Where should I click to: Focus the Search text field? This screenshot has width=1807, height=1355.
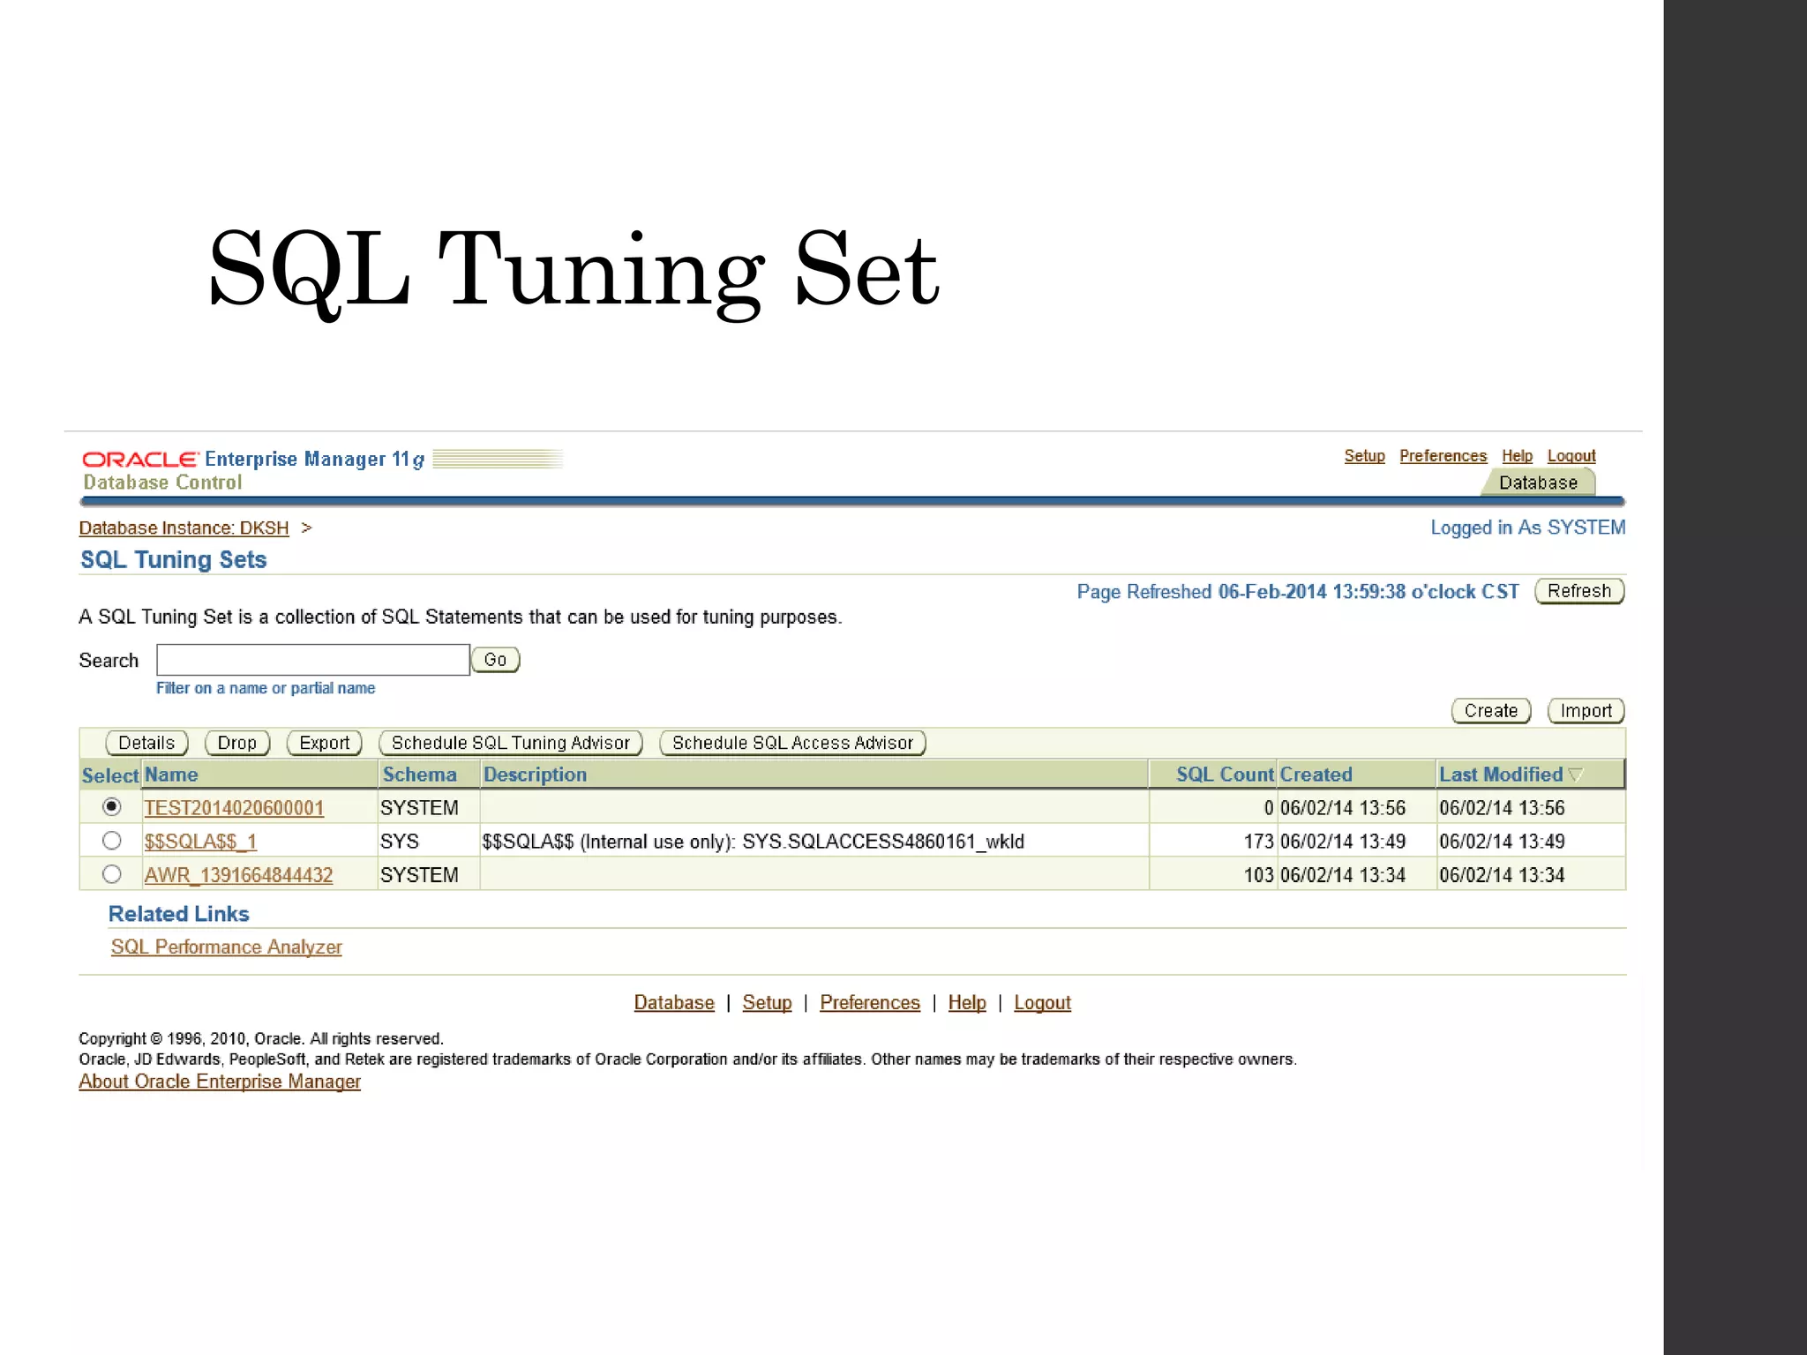point(313,660)
